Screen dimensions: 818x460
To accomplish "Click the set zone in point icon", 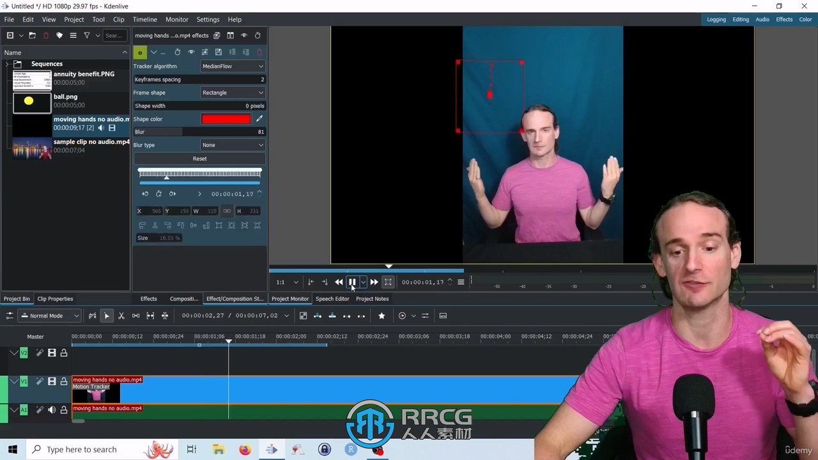I will point(311,282).
